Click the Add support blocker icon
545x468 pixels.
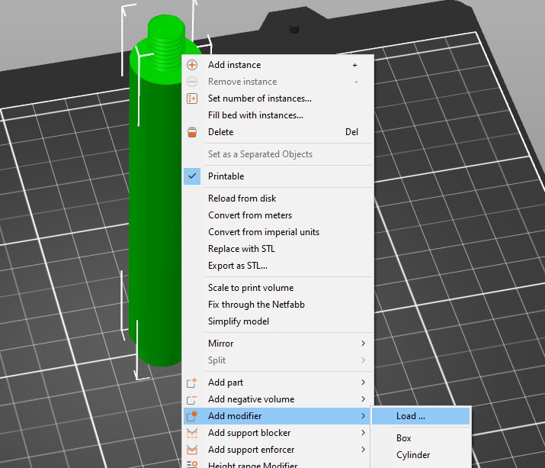click(192, 433)
